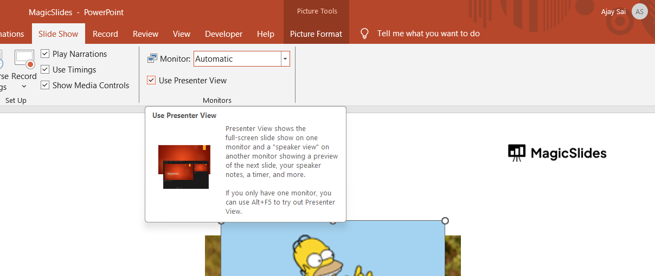Click the lightbulb Tell Me icon

pyautogui.click(x=365, y=34)
